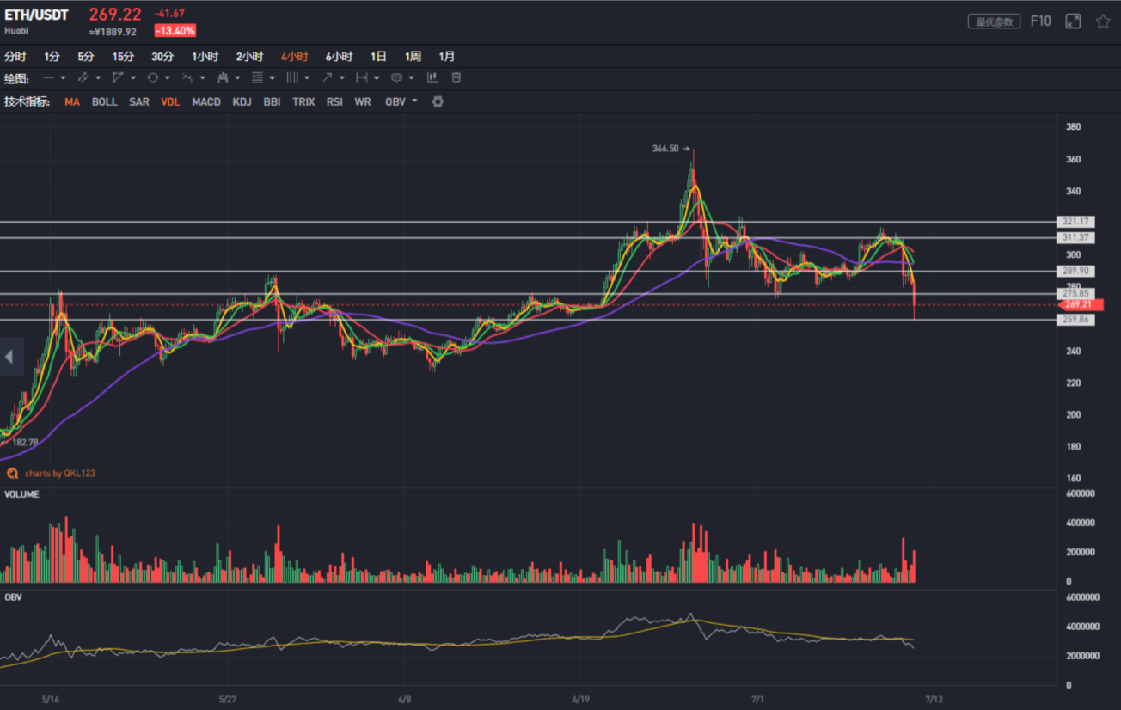1121x710 pixels.
Task: Toggle the MACD indicator
Action: 206,101
